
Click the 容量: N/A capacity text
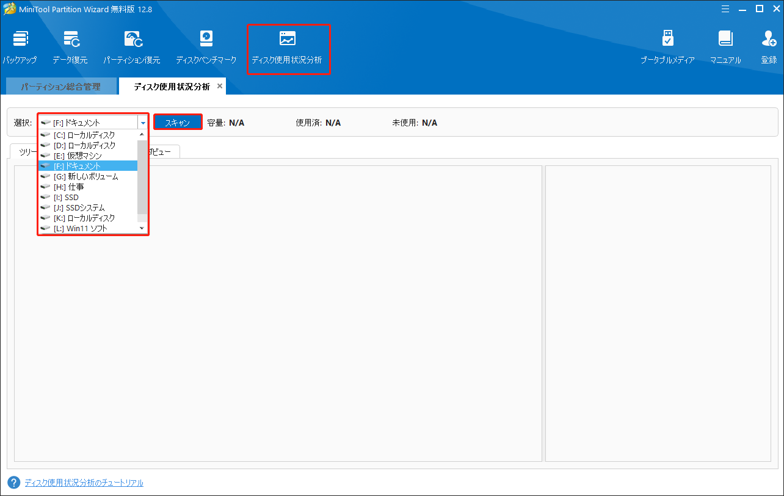point(225,123)
